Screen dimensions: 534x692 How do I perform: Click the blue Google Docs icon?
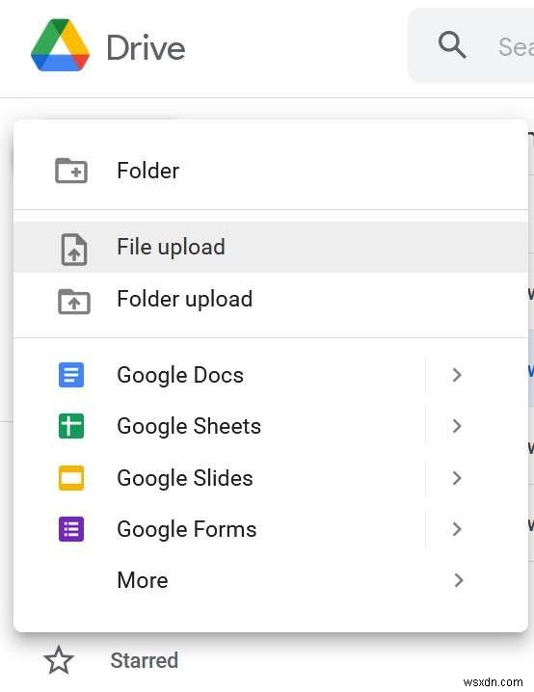point(71,375)
